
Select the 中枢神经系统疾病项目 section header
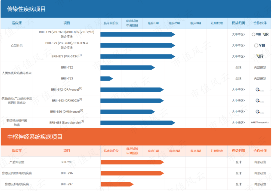click(x=136, y=137)
